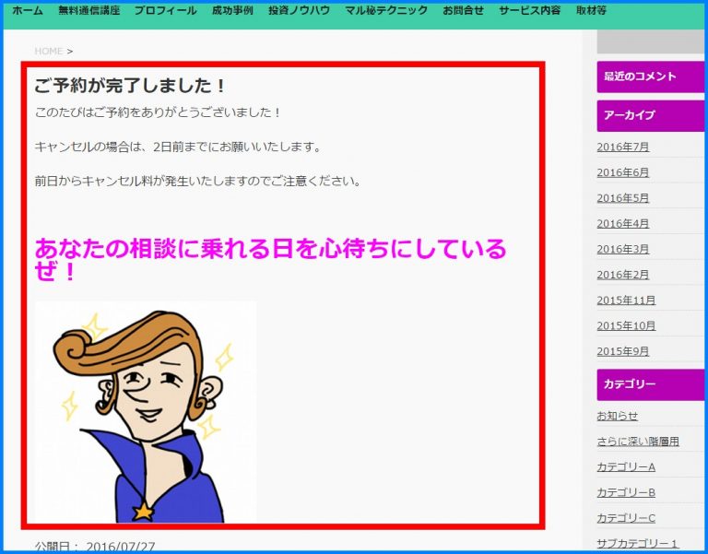Select the カテゴリーB link in the sidebar

pyautogui.click(x=626, y=492)
